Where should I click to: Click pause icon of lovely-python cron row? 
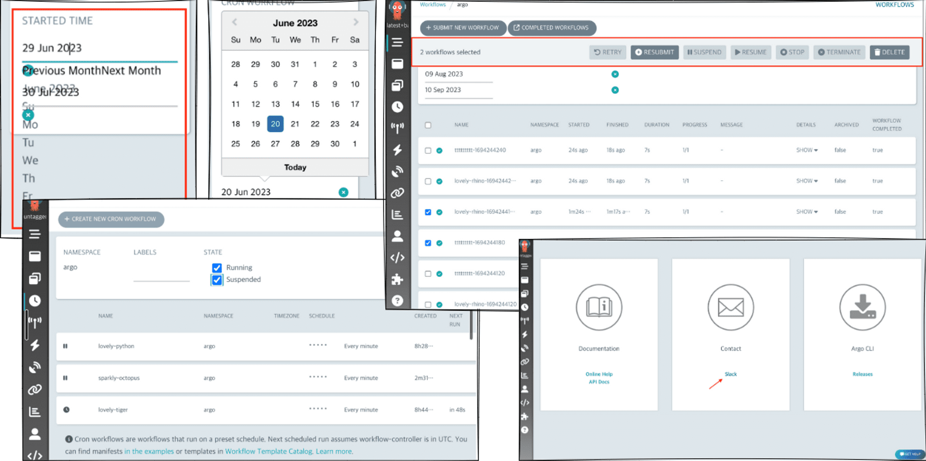tap(65, 346)
